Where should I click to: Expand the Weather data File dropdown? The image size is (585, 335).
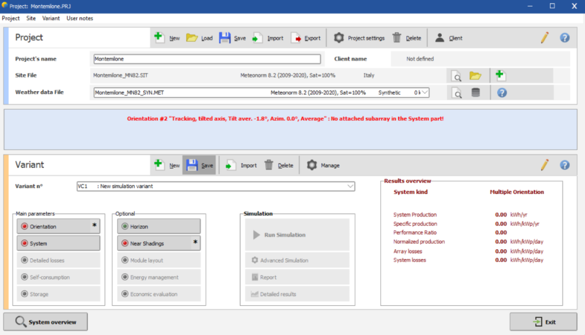pyautogui.click(x=424, y=93)
